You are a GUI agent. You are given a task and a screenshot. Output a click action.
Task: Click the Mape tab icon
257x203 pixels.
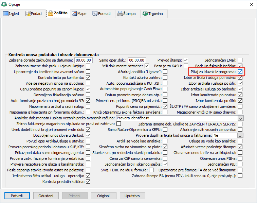point(74,14)
